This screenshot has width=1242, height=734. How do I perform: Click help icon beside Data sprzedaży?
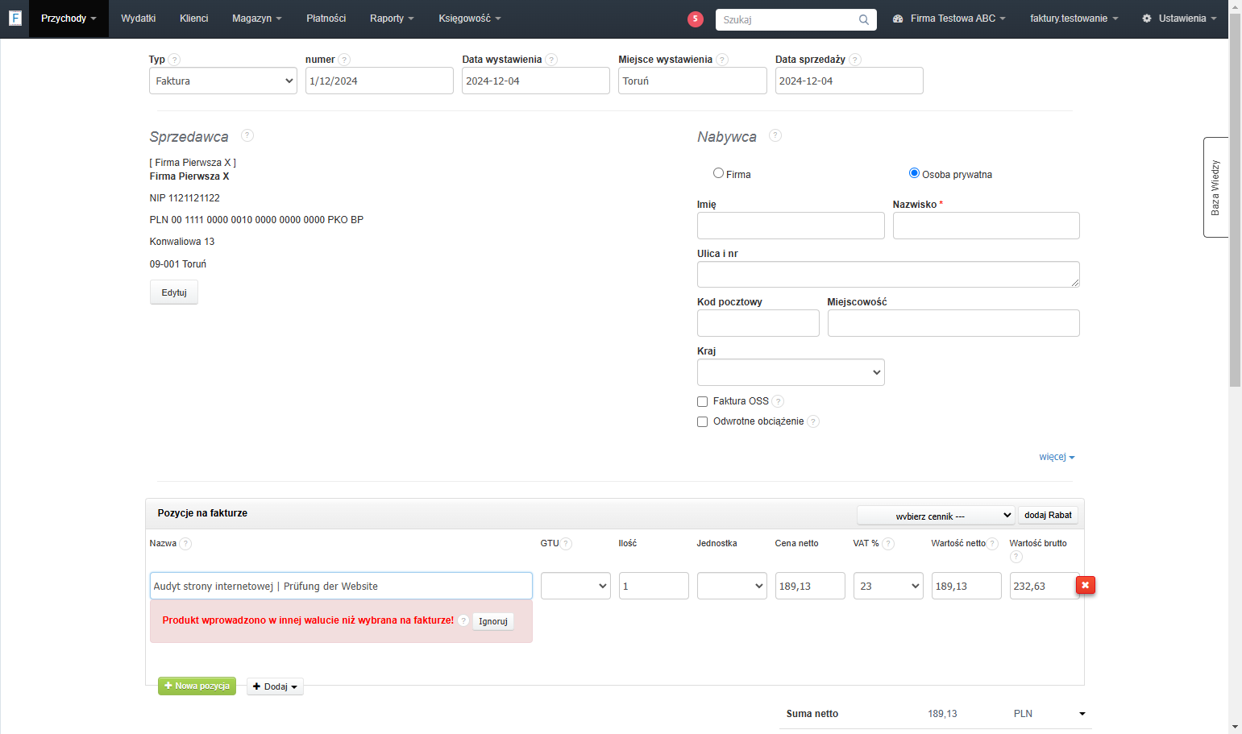pos(855,60)
